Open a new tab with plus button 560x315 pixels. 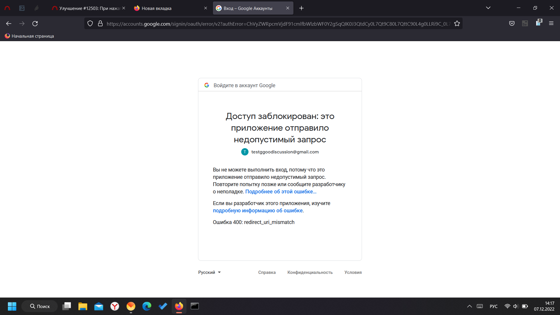click(x=302, y=8)
